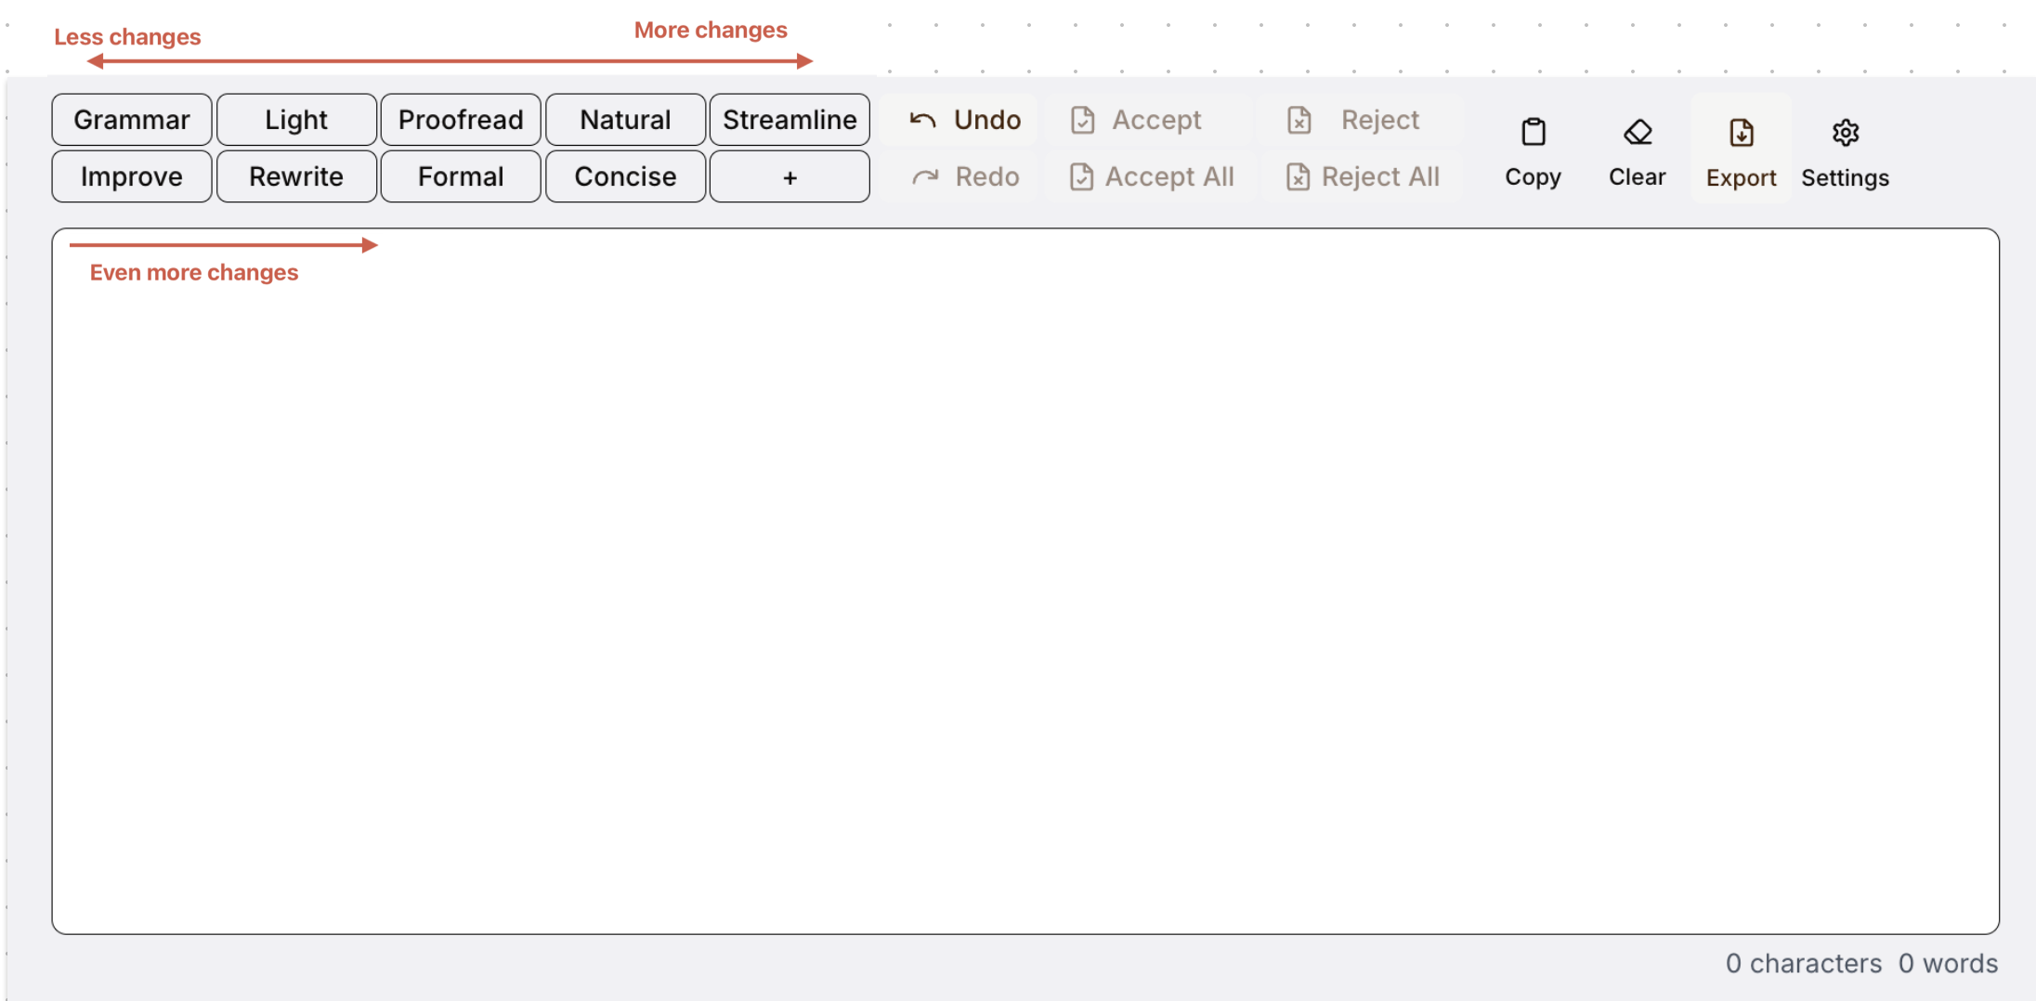Open Export via the download document icon

tap(1741, 133)
